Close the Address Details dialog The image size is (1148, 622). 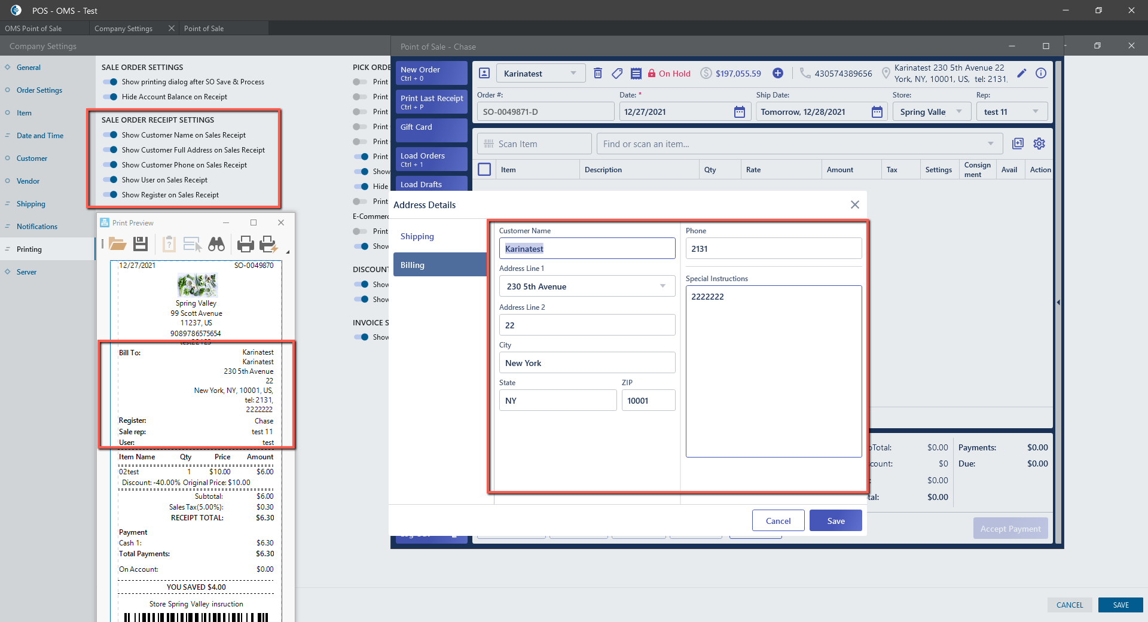click(x=855, y=205)
